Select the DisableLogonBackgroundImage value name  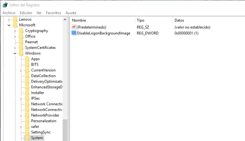104,33
